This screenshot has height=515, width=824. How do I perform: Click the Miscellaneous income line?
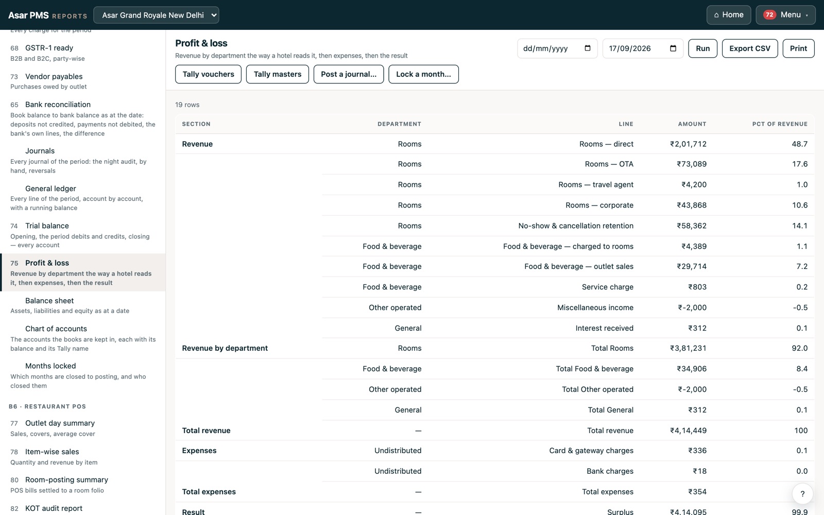coord(595,308)
